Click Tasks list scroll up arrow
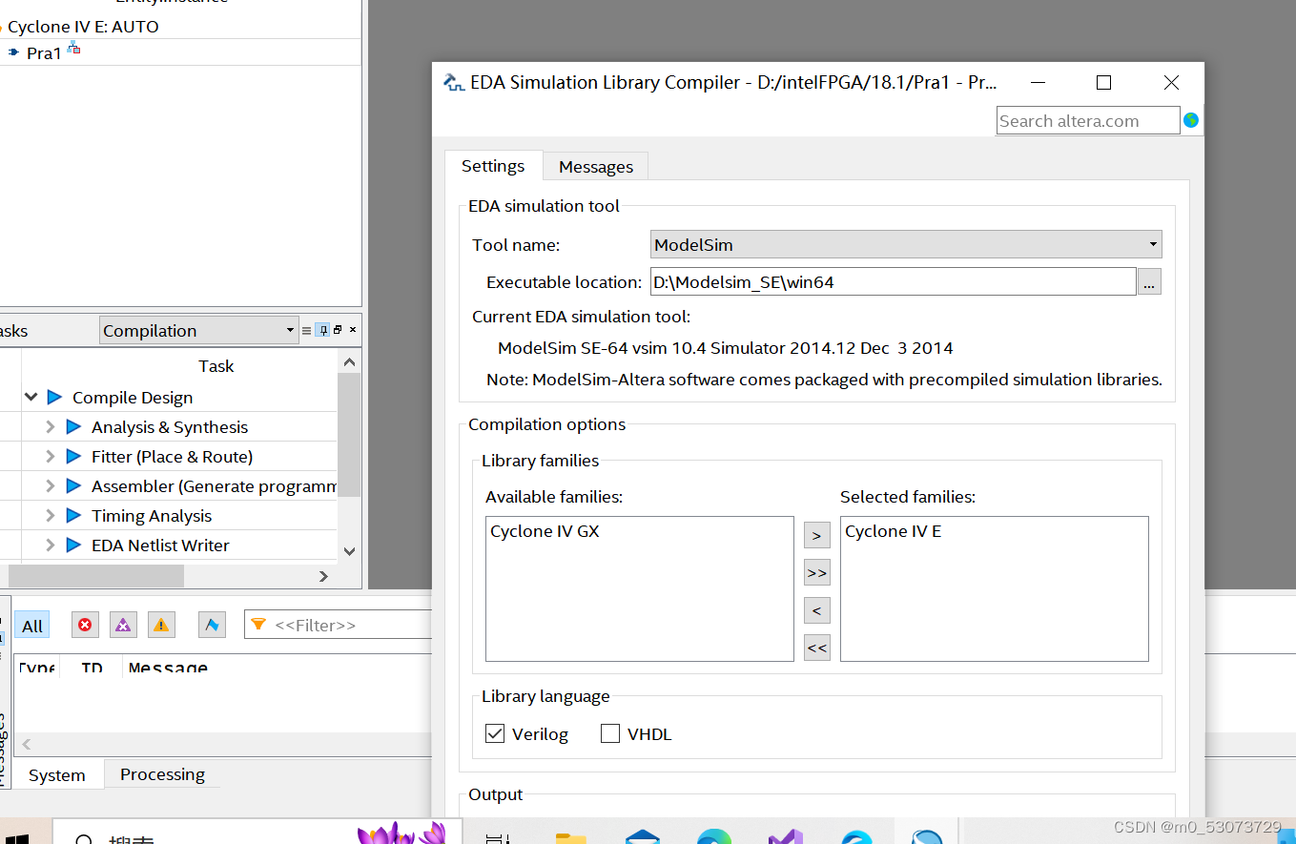This screenshot has width=1296, height=844. click(x=349, y=362)
